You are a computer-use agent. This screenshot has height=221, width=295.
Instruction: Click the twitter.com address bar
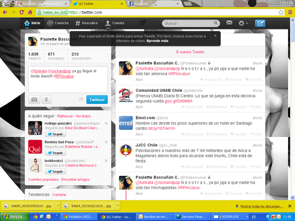point(160,12)
